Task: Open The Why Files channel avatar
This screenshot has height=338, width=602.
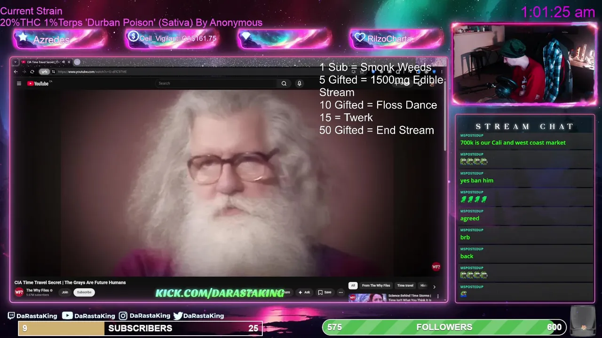Action: [x=19, y=292]
